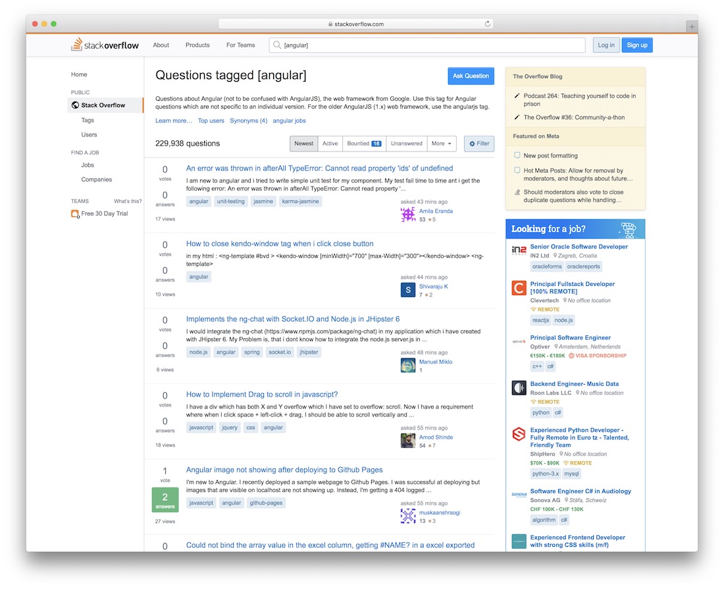The height and width of the screenshot is (589, 724).
Task: Open Shivaraju K's avatar
Action: pos(407,291)
